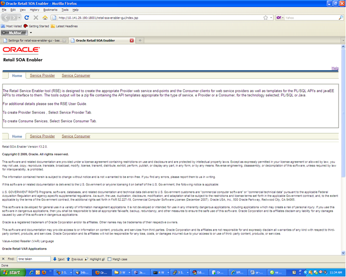Focus the Yahoo search box
Viewport: 346px width, 277px height.
(311, 18)
